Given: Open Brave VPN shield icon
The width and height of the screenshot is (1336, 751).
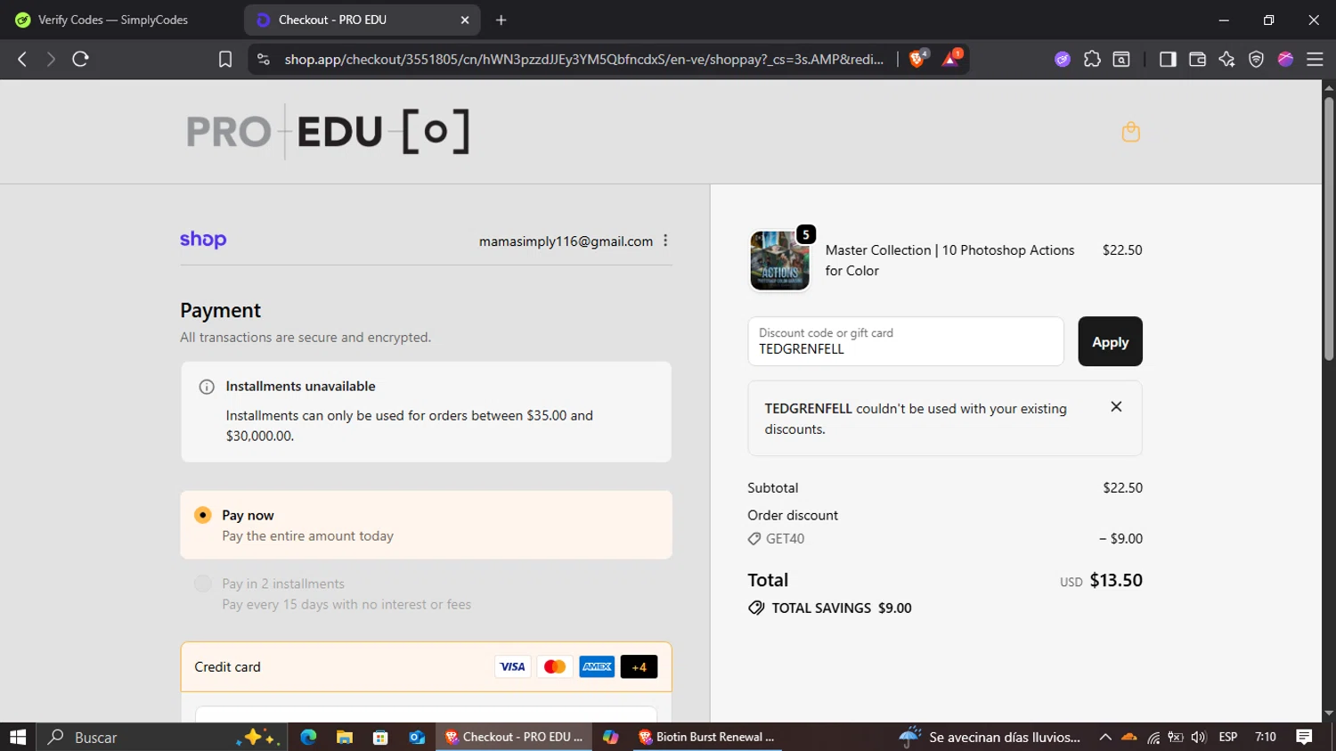Looking at the screenshot, I should [x=1256, y=59].
